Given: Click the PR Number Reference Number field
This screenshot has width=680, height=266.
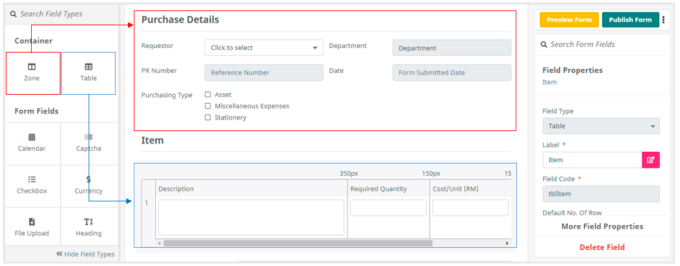Looking at the screenshot, I should pos(264,73).
